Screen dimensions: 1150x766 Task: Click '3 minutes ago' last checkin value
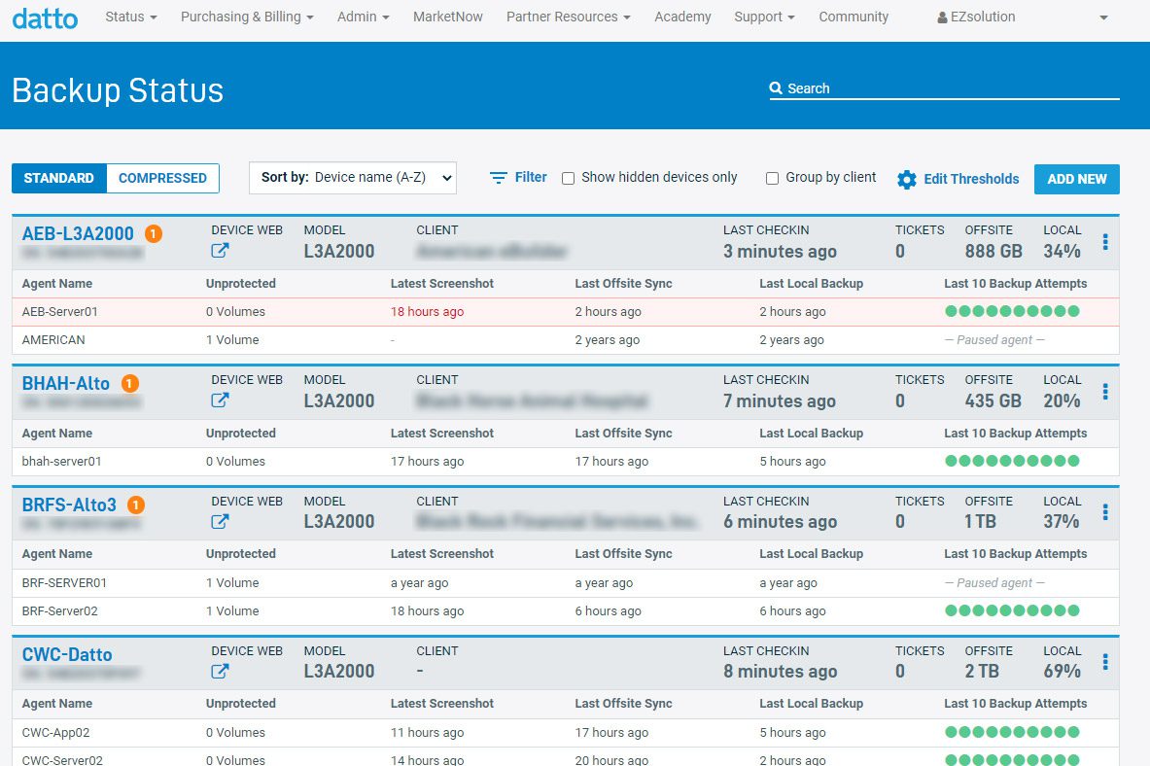click(780, 251)
